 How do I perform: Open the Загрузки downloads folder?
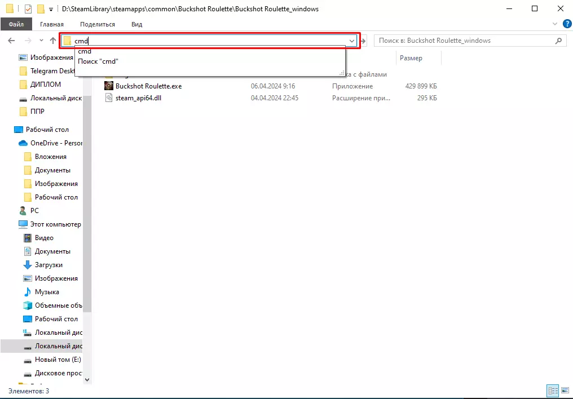coord(49,265)
